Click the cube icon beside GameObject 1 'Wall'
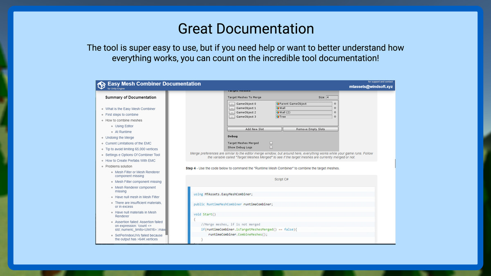The height and width of the screenshot is (276, 491). (278, 108)
